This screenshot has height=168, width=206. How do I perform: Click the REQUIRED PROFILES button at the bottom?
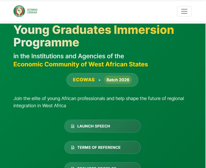(x=102, y=167)
